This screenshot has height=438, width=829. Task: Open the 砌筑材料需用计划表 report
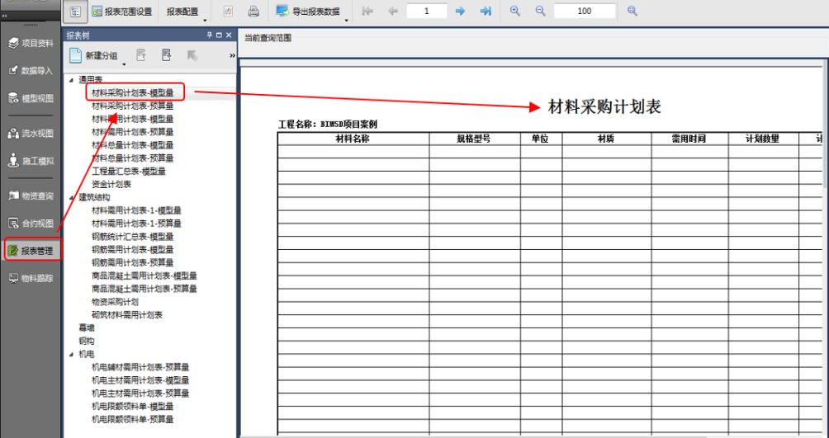127,315
